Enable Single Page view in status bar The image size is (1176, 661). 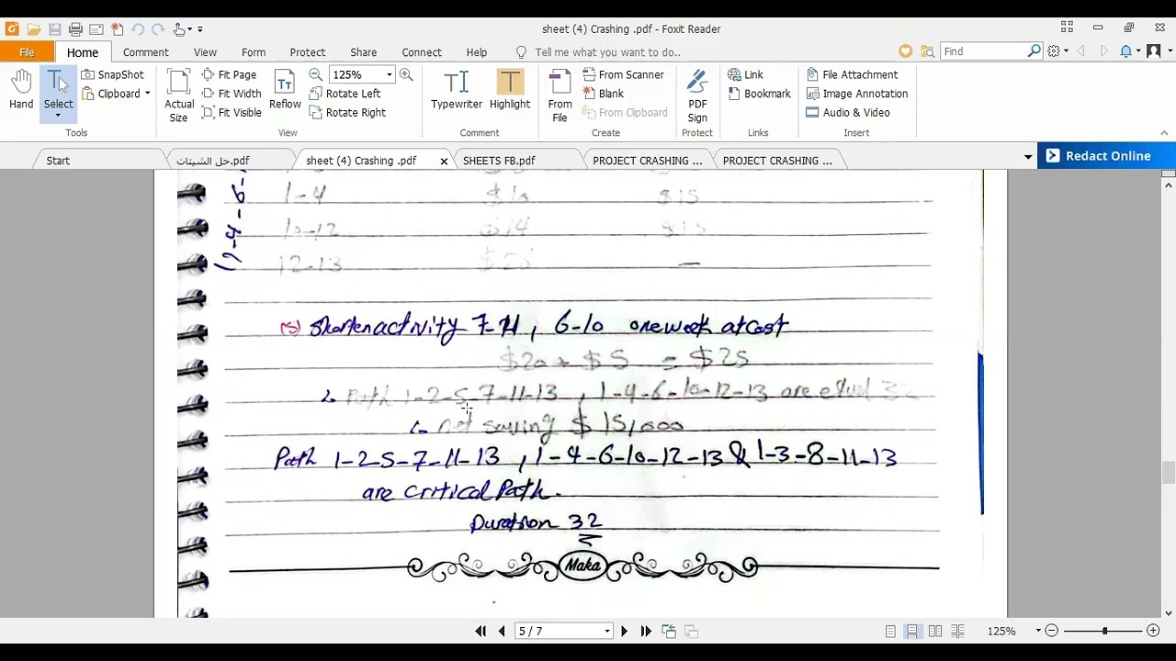[890, 632]
